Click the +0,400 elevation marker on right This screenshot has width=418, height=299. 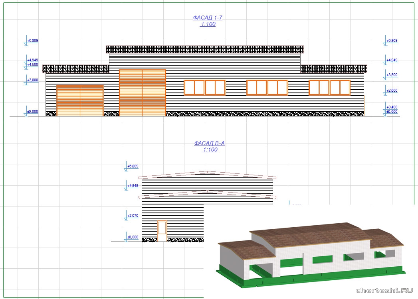(392, 107)
